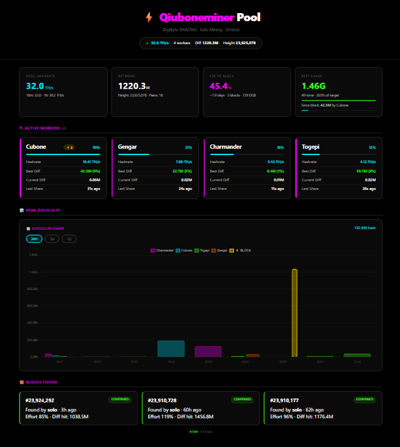This screenshot has width=400, height=447.
Task: Click the Togepi worker name
Action: [311, 147]
